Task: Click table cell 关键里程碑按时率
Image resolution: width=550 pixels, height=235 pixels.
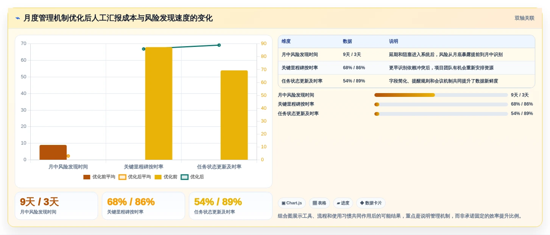Action: 300,68
